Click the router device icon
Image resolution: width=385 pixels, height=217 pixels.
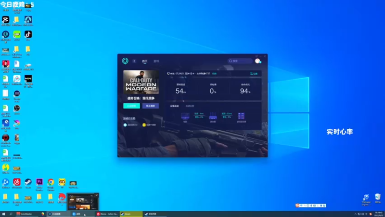coord(213,116)
